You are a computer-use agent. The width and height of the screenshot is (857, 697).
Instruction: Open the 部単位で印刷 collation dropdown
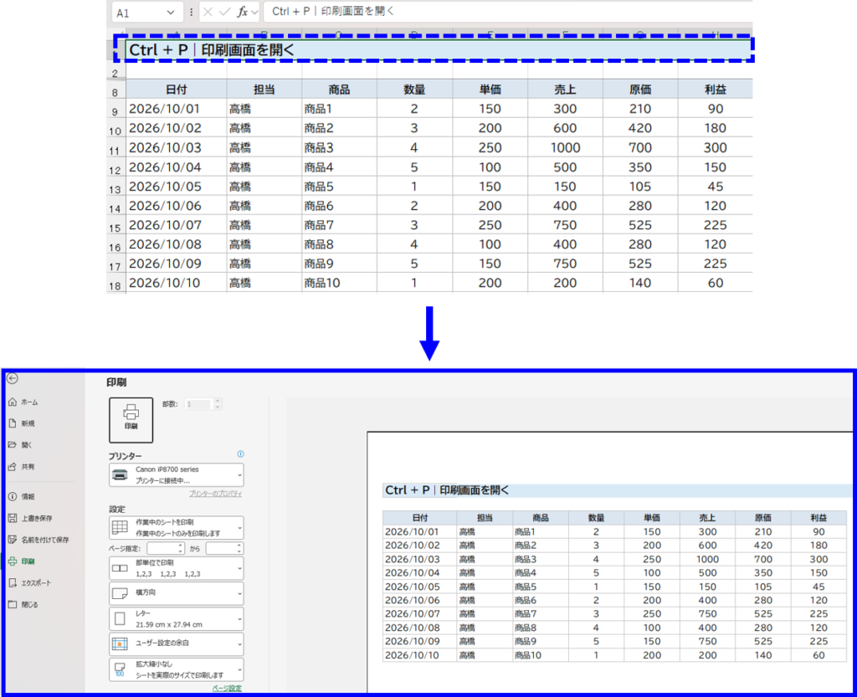177,568
